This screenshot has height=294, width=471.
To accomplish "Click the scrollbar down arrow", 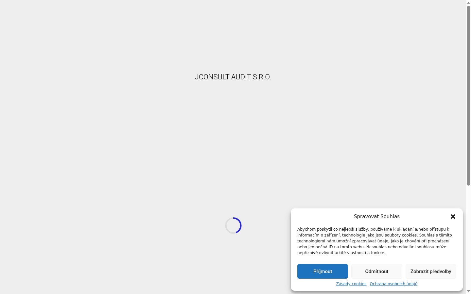I will 468,291.
